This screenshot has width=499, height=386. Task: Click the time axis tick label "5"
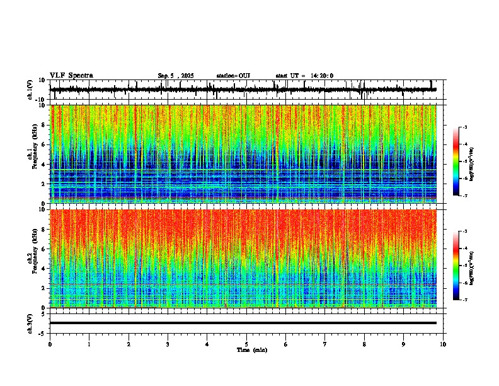246,344
